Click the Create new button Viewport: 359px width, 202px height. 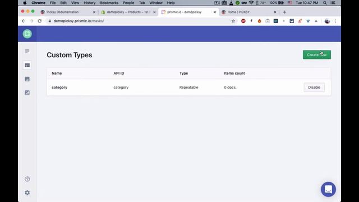click(x=317, y=55)
